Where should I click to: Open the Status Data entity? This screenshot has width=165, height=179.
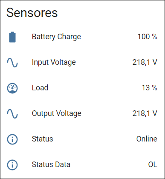[x=51, y=165]
